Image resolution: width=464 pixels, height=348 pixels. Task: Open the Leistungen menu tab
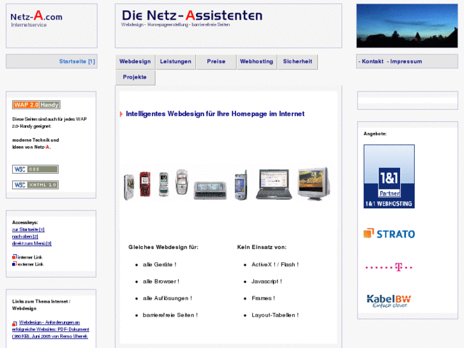coord(176,61)
